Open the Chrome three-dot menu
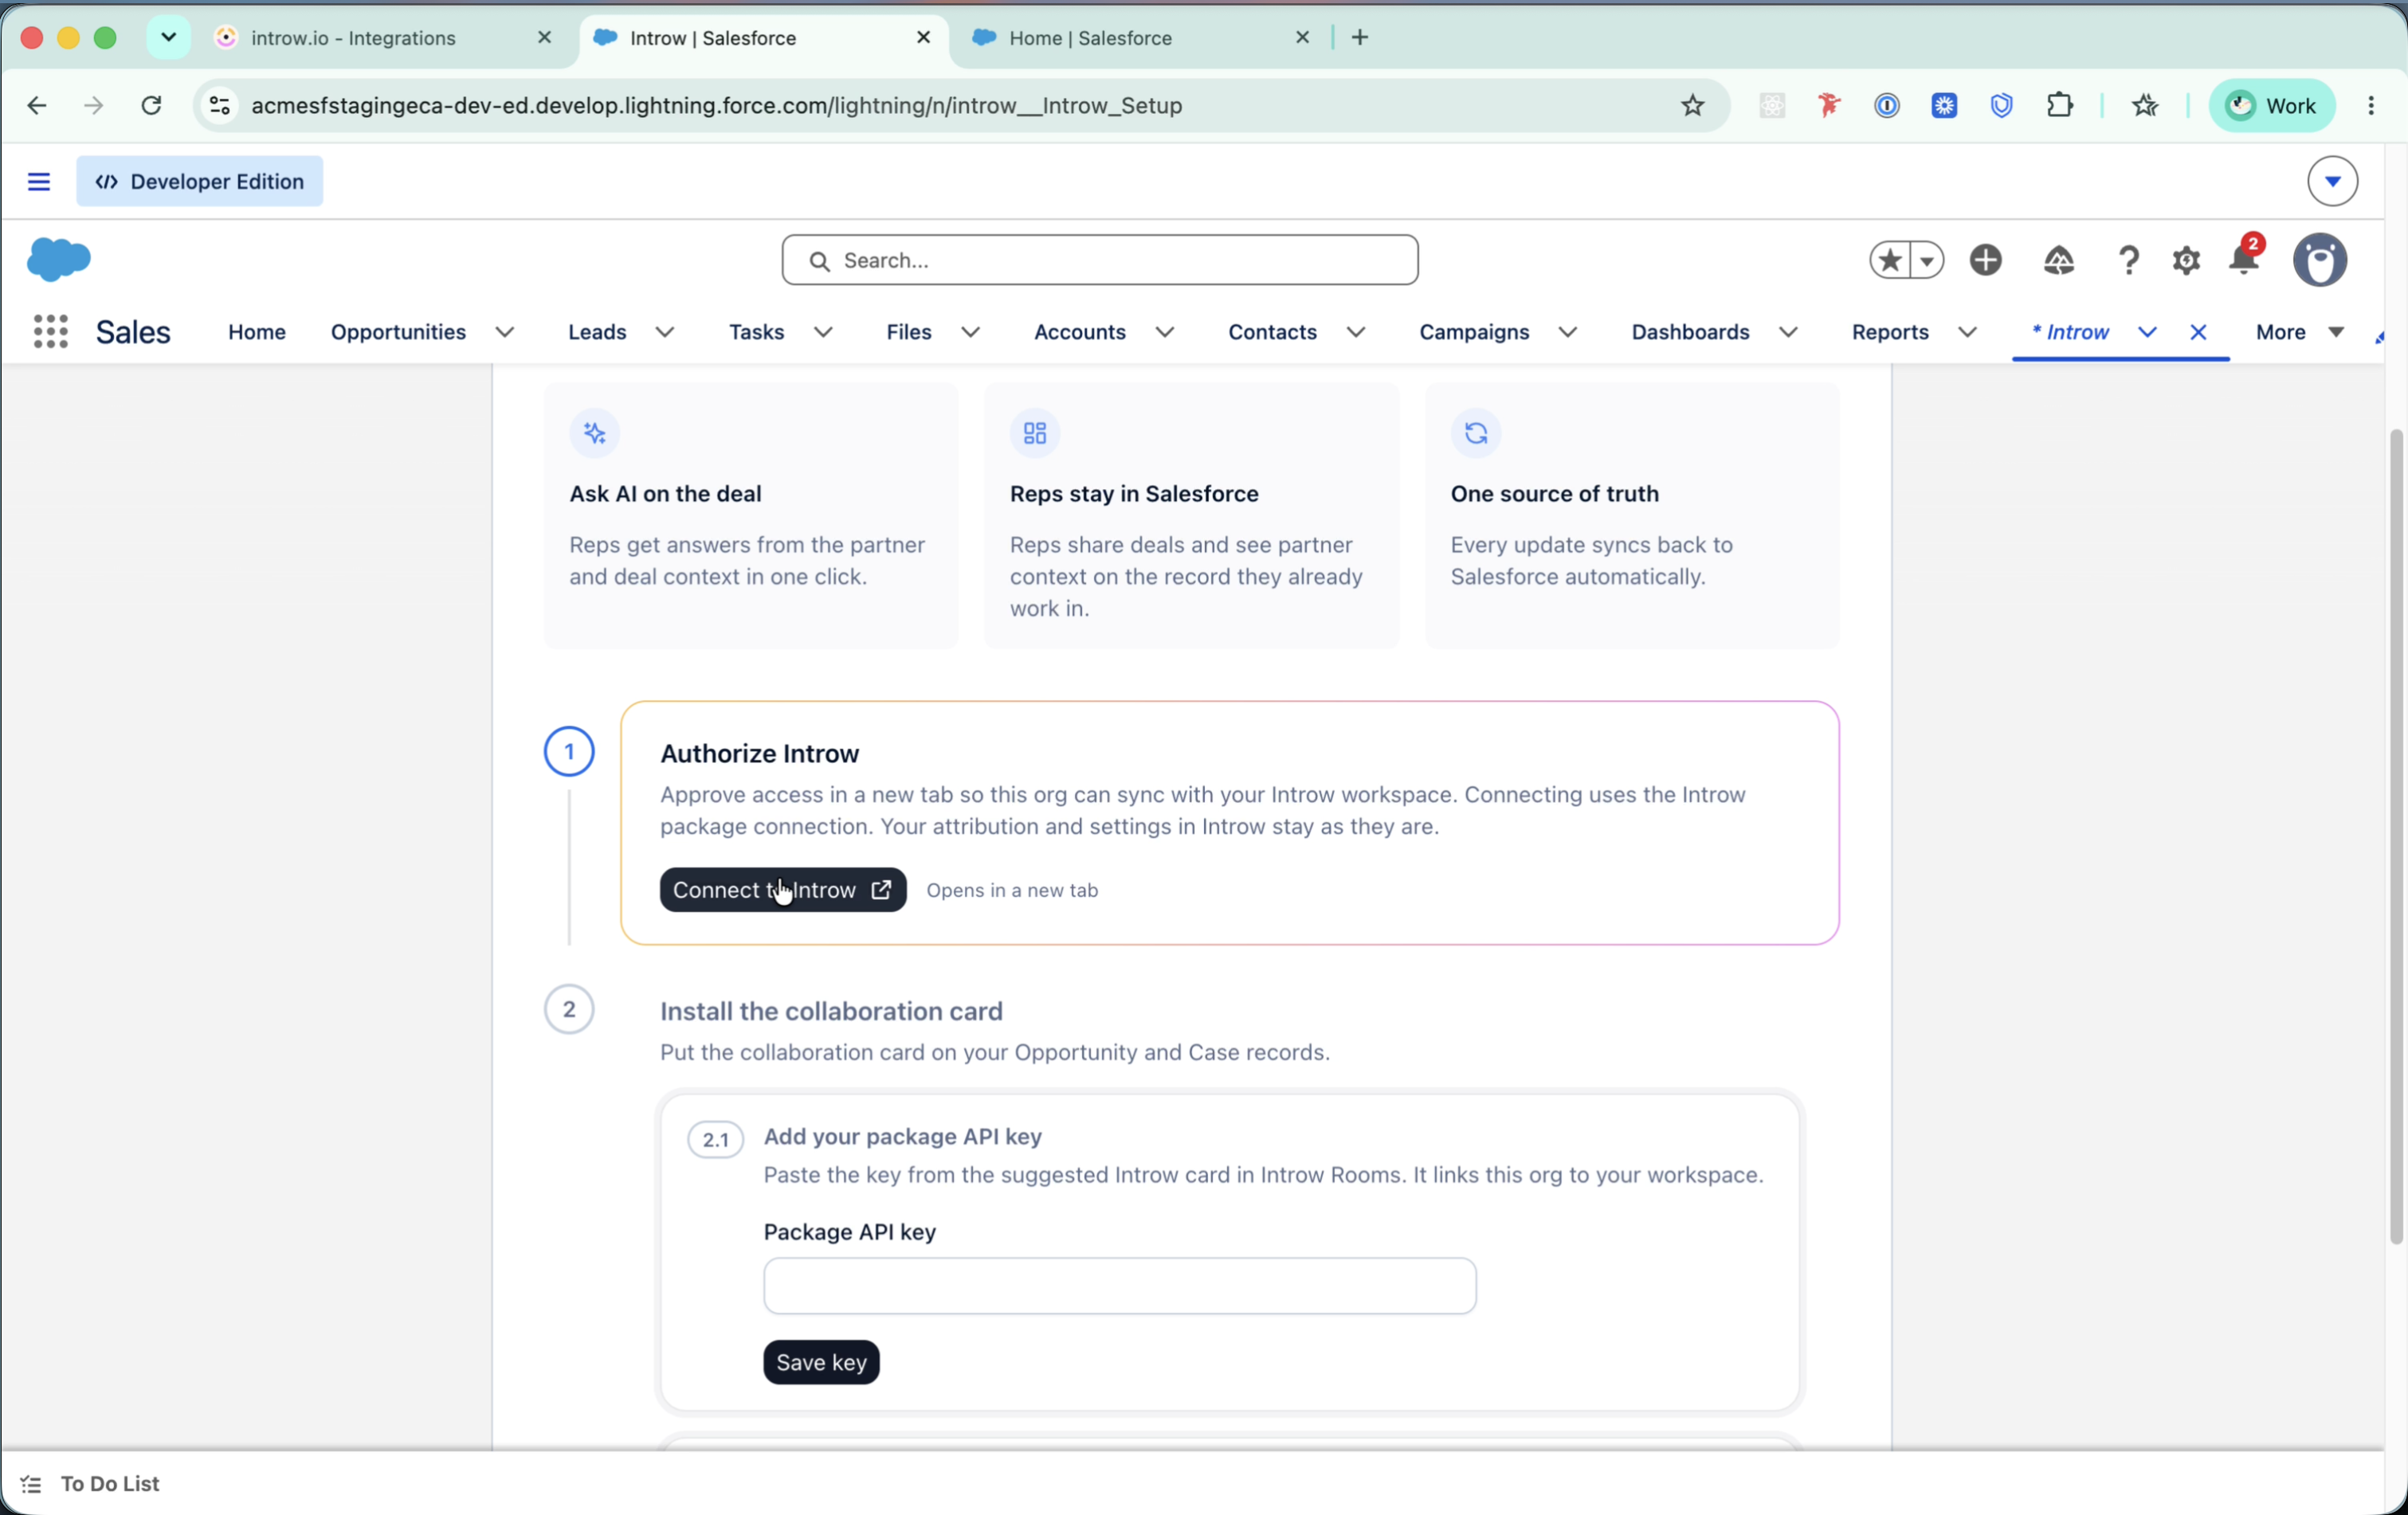 2371,105
